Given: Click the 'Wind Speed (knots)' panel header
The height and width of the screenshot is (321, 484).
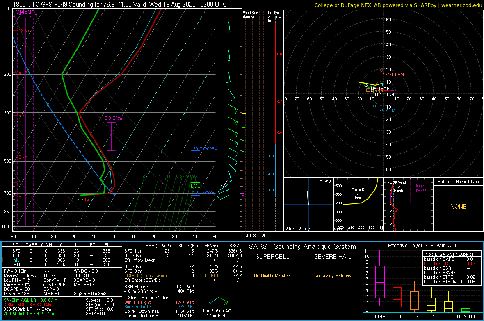Looking at the screenshot, I should coord(252,14).
